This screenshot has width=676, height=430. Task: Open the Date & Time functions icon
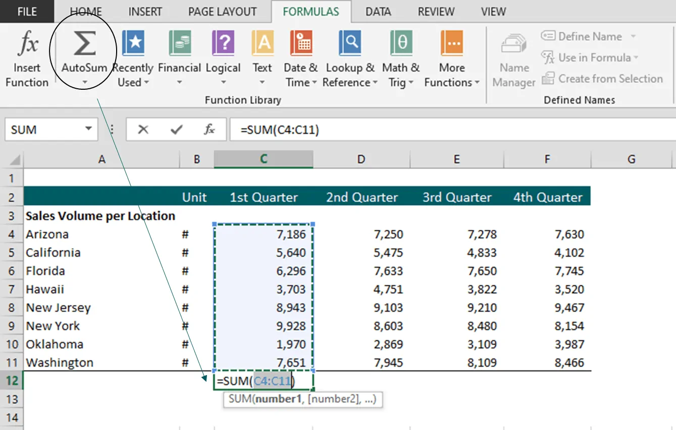click(301, 43)
